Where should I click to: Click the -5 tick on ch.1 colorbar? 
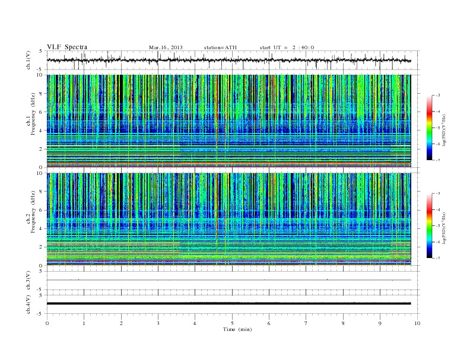coord(438,128)
